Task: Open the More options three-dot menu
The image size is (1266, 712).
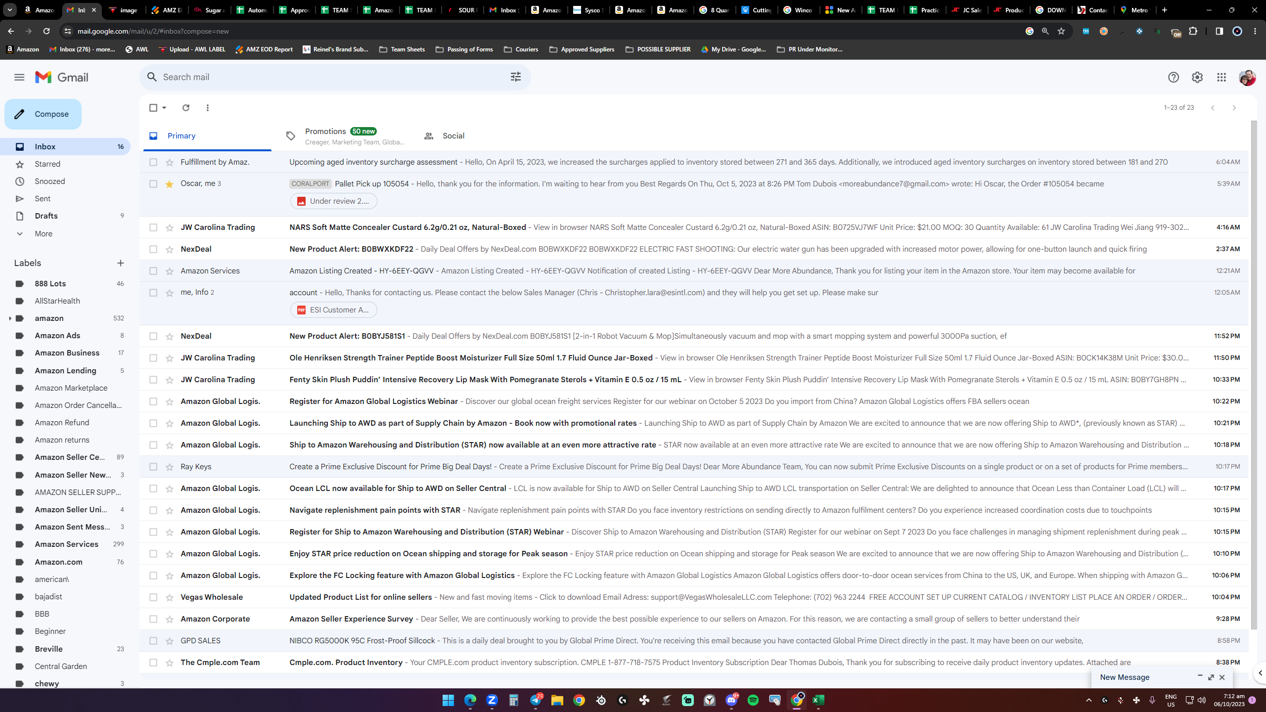Action: pos(208,108)
